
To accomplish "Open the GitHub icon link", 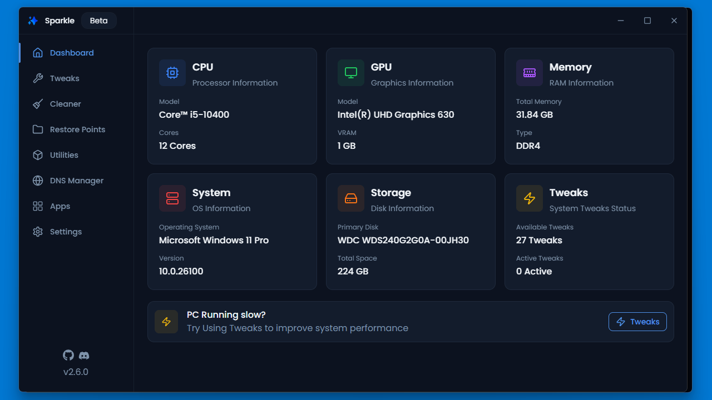I will [x=68, y=355].
